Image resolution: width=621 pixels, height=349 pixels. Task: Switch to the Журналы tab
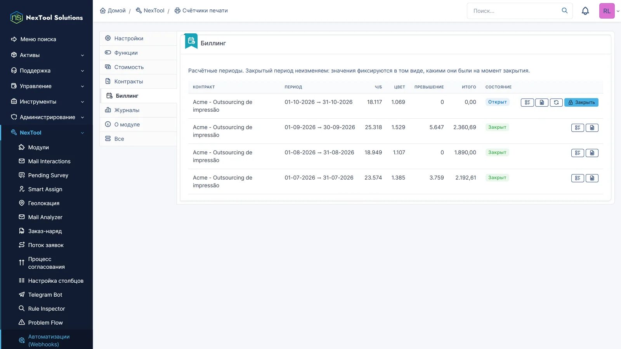(x=138, y=110)
